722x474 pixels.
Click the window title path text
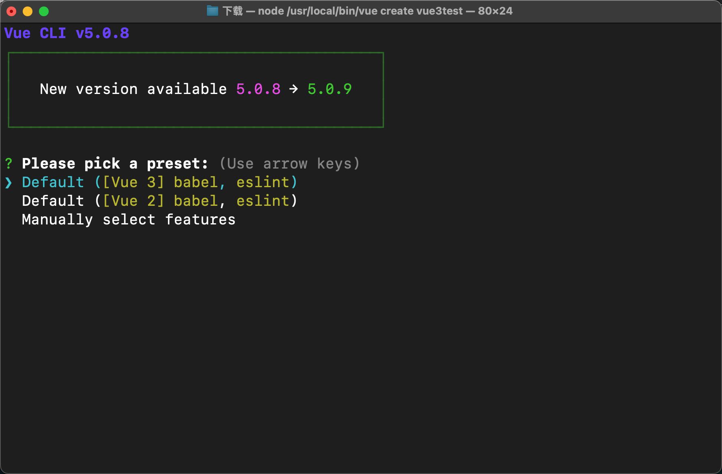[360, 11]
